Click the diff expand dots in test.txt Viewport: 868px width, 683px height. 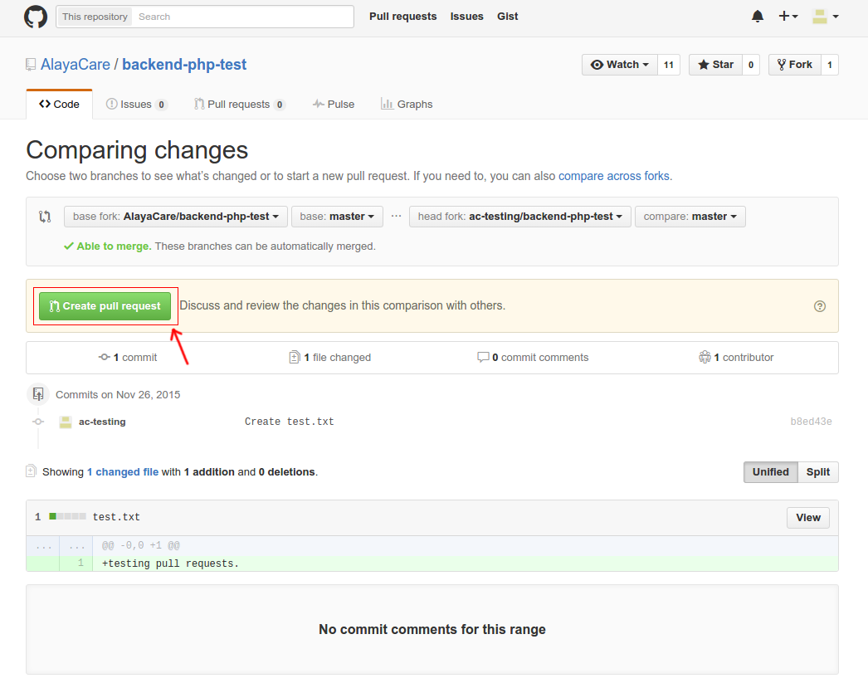42,545
